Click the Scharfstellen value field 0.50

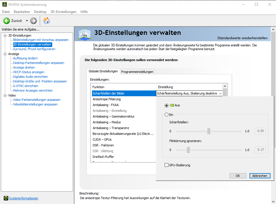coord(260,131)
